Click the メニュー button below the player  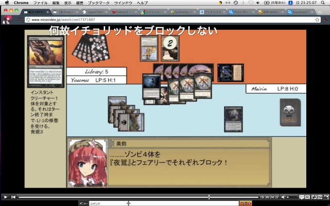83,203
